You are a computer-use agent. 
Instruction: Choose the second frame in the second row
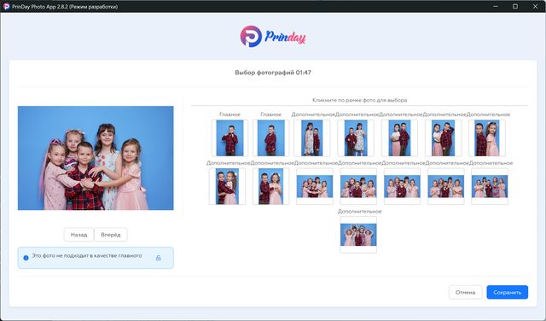point(271,186)
